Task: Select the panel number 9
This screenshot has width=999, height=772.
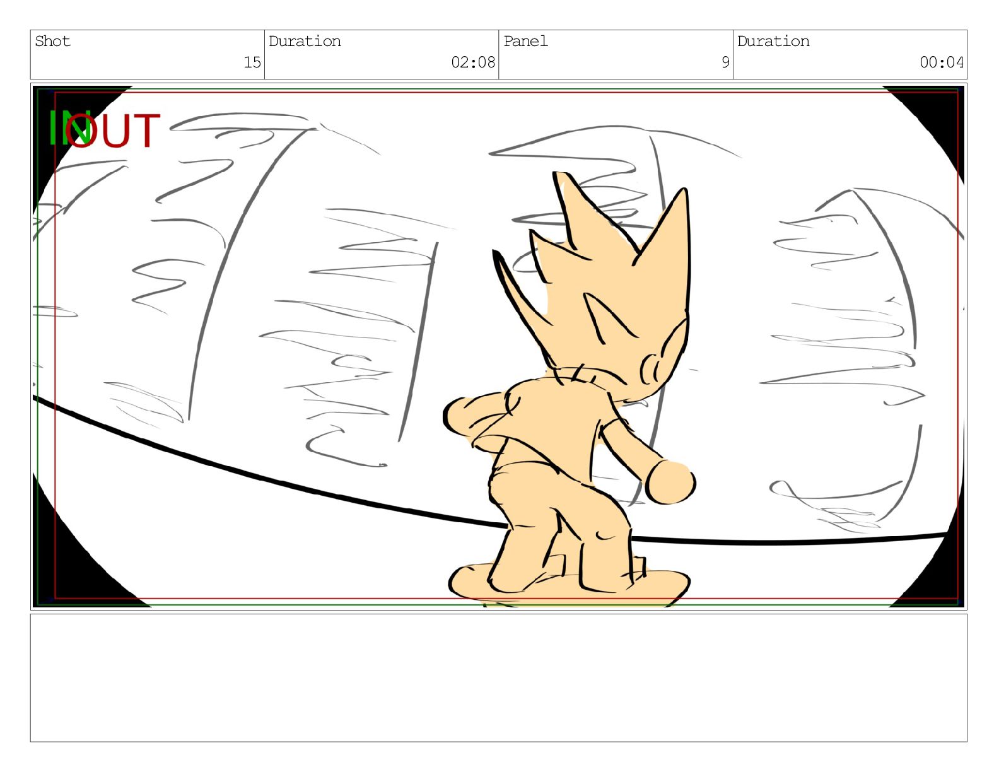Action: point(725,62)
